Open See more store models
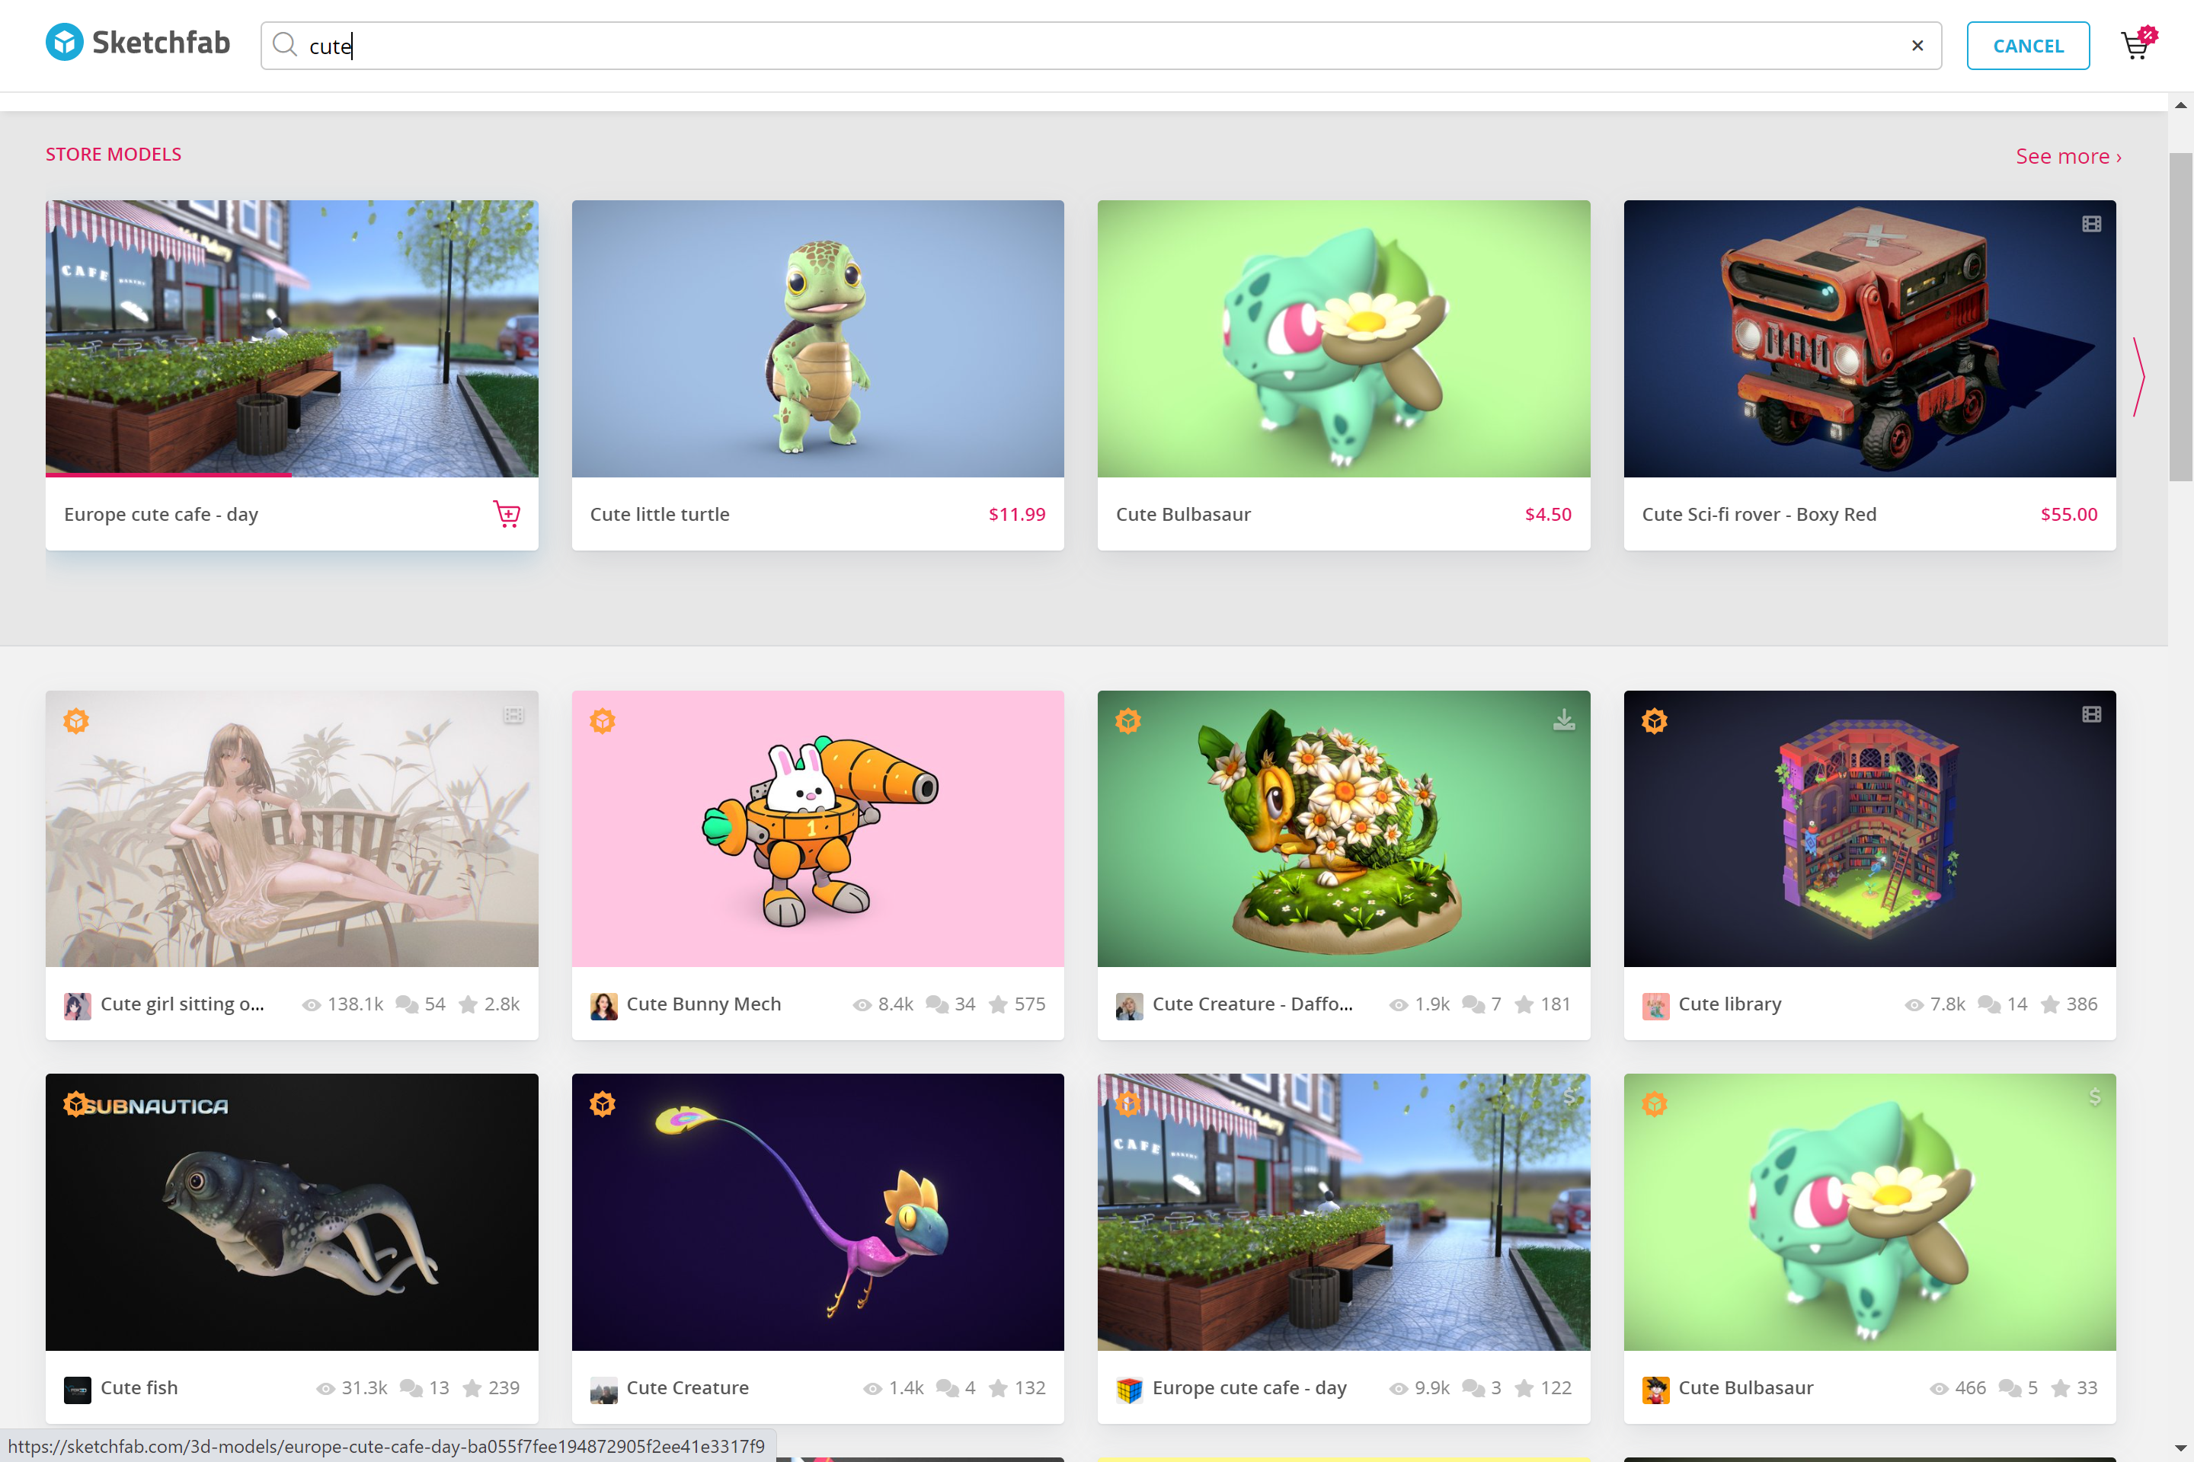Screen dimensions: 2194x1462 2068,155
